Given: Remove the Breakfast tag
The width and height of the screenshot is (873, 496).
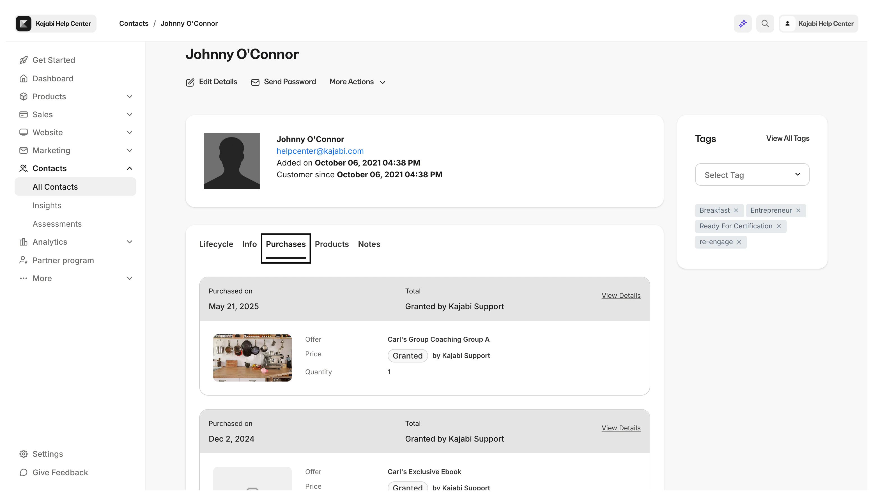Looking at the screenshot, I should pyautogui.click(x=736, y=210).
